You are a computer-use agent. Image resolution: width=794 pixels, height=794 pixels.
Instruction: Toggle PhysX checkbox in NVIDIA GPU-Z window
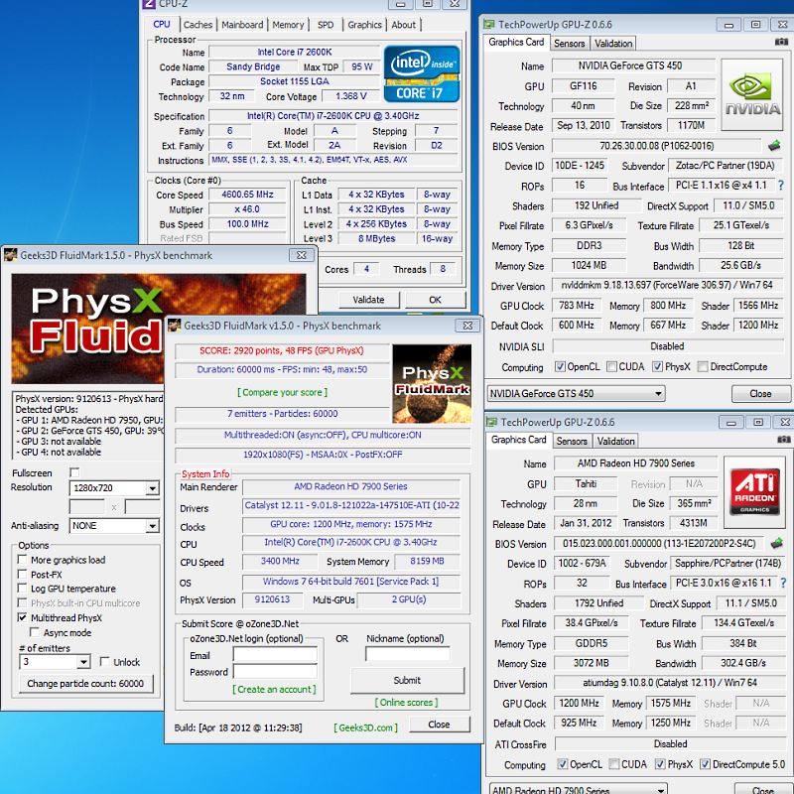tap(657, 366)
